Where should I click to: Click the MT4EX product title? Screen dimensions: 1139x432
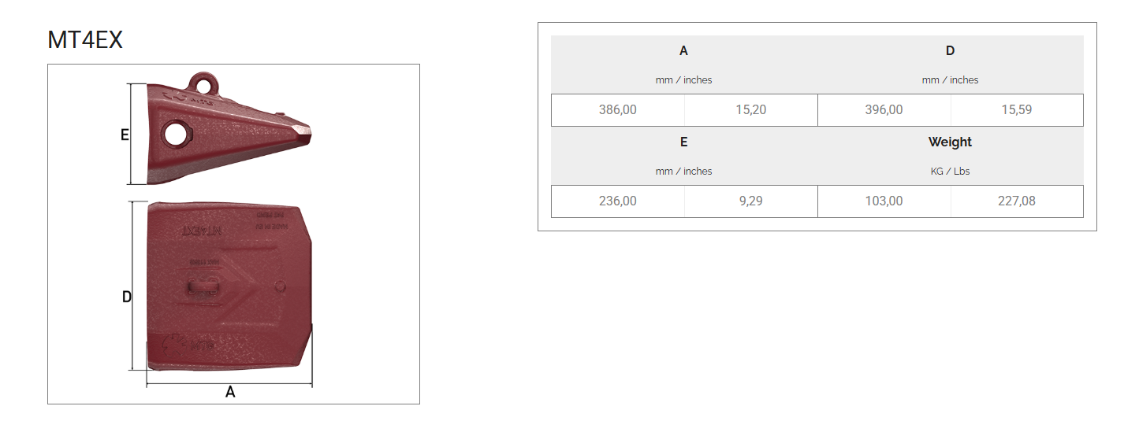point(85,40)
